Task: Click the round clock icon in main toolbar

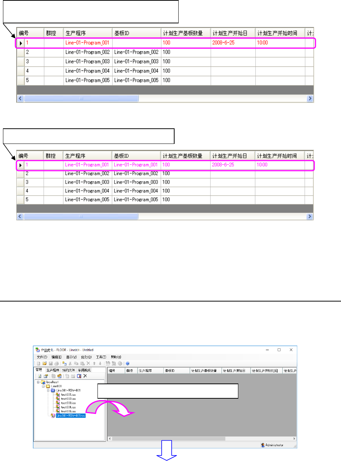Action: tap(120, 363)
